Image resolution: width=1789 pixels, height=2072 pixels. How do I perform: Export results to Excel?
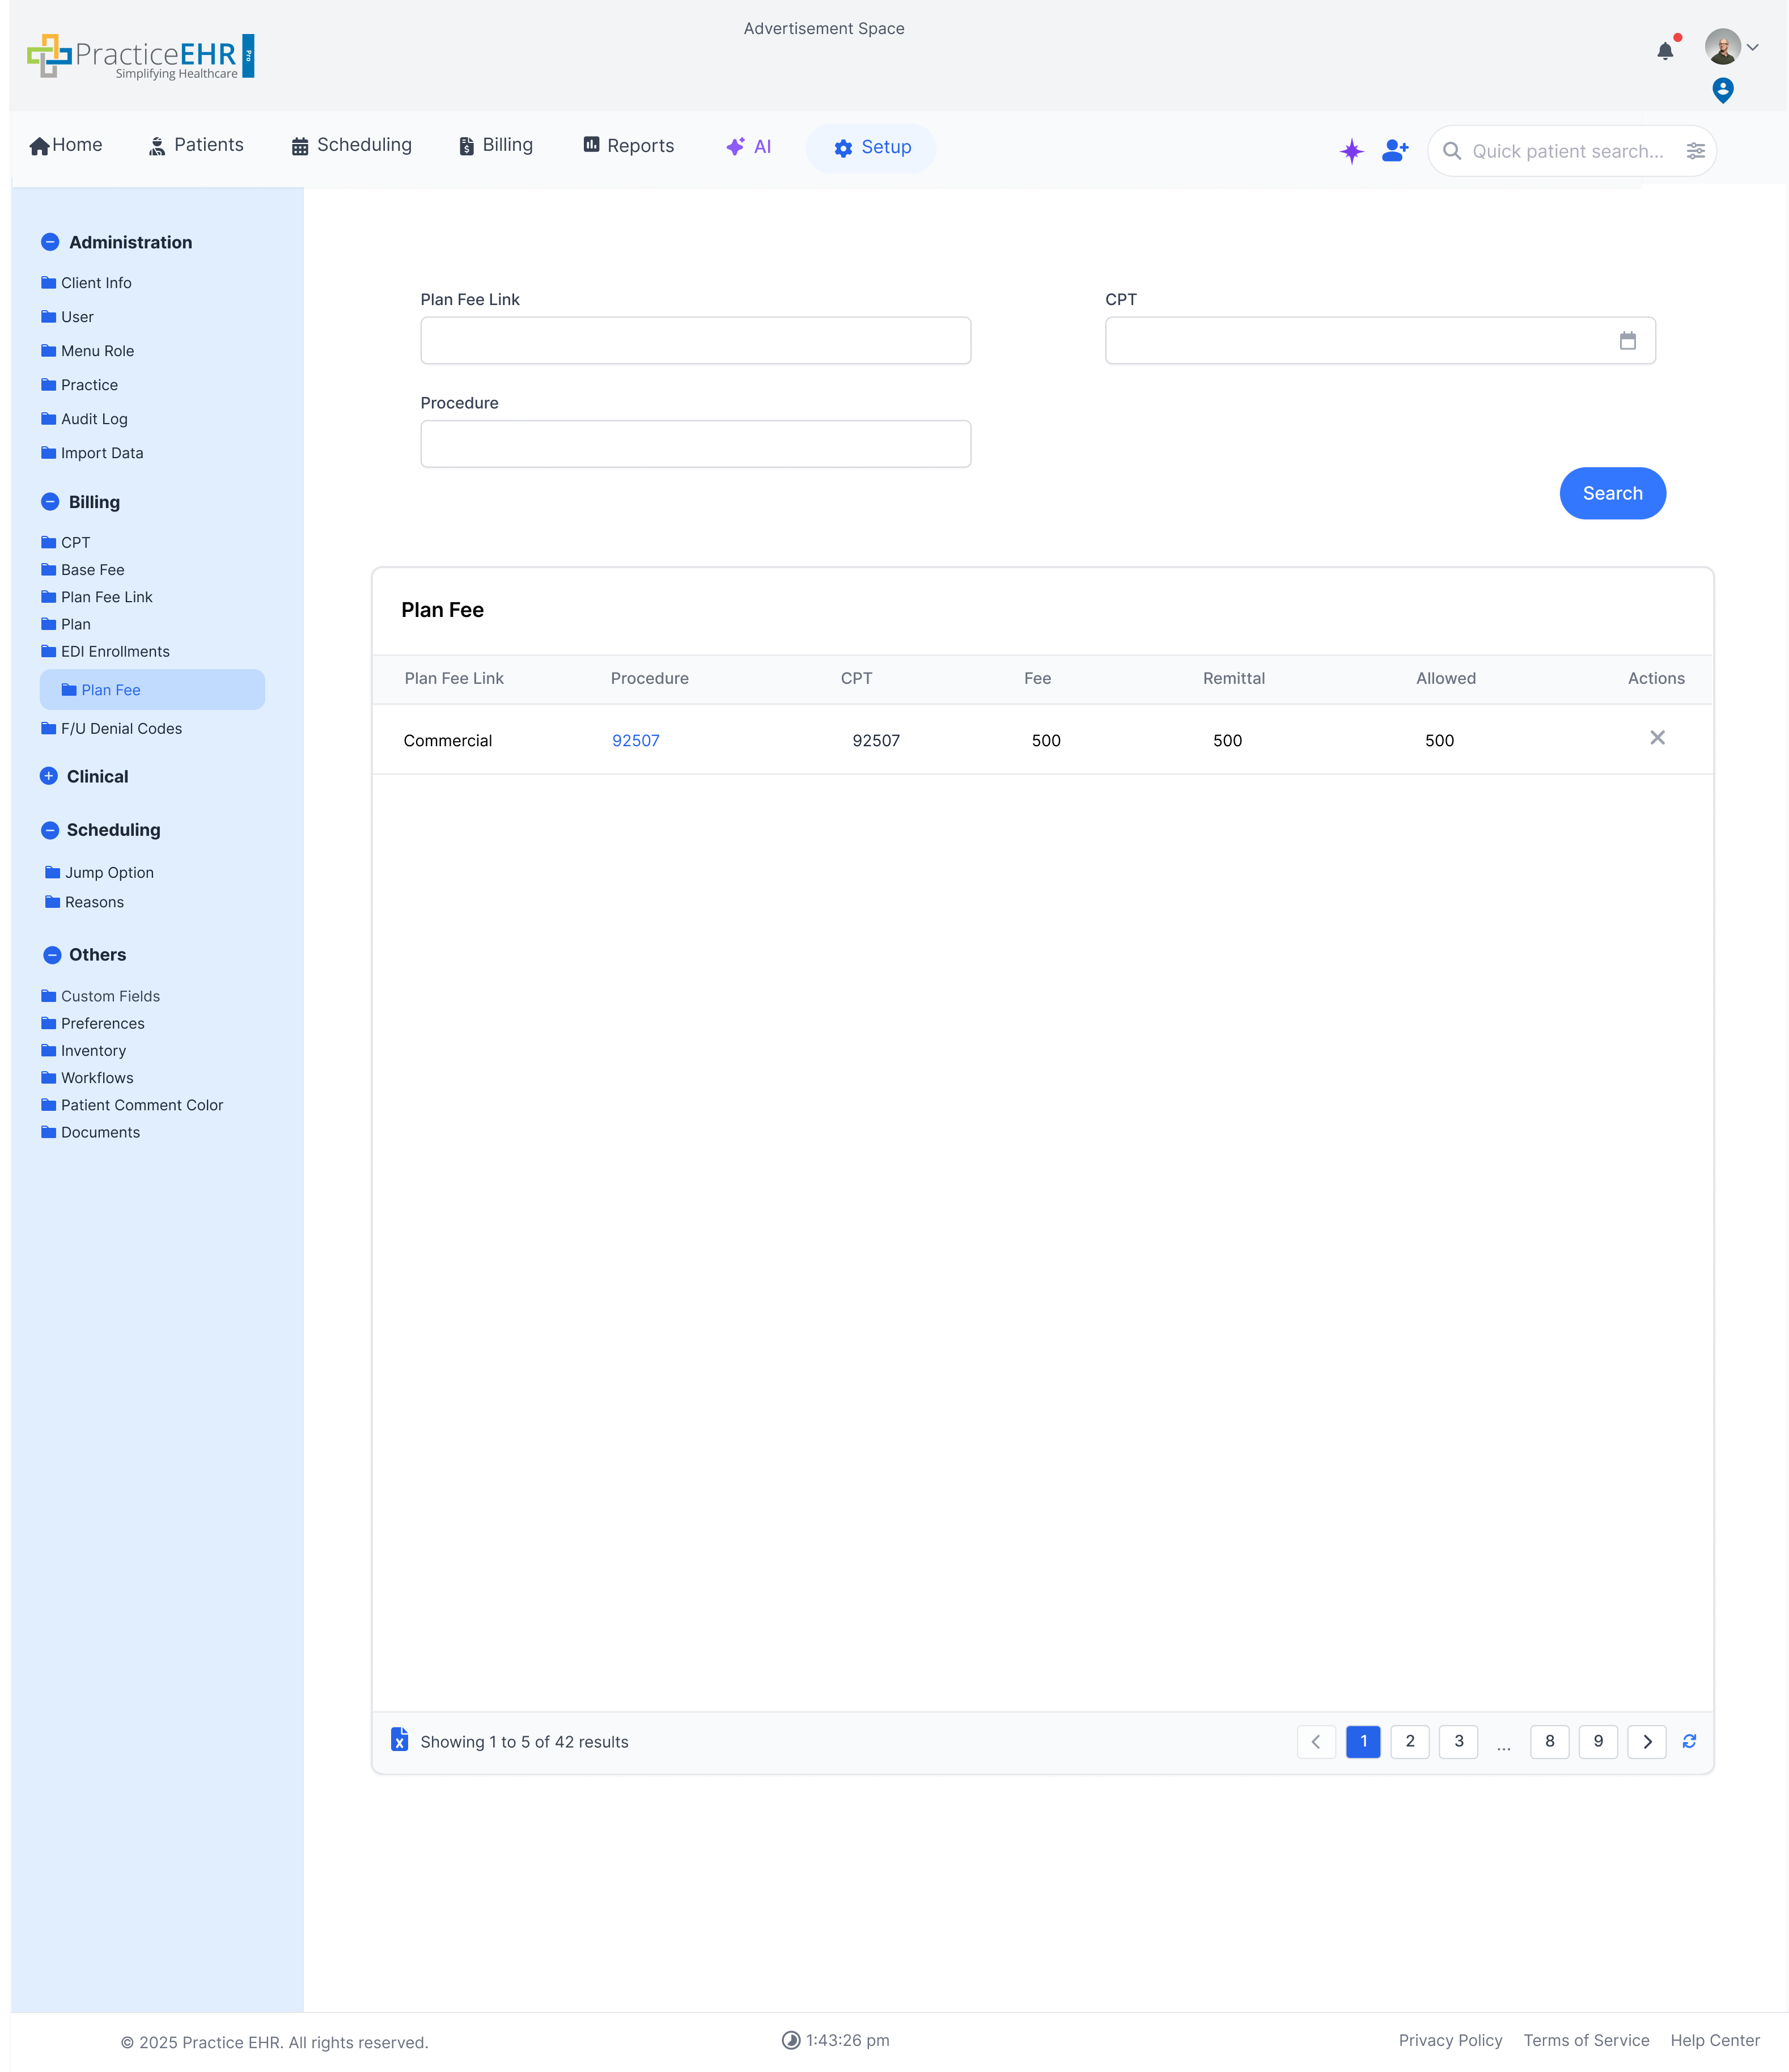point(400,1740)
